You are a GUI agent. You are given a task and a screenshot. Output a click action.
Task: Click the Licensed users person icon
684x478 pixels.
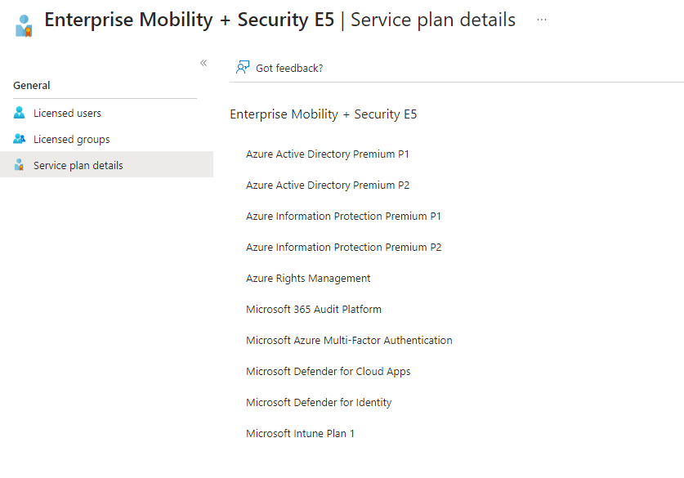point(20,113)
